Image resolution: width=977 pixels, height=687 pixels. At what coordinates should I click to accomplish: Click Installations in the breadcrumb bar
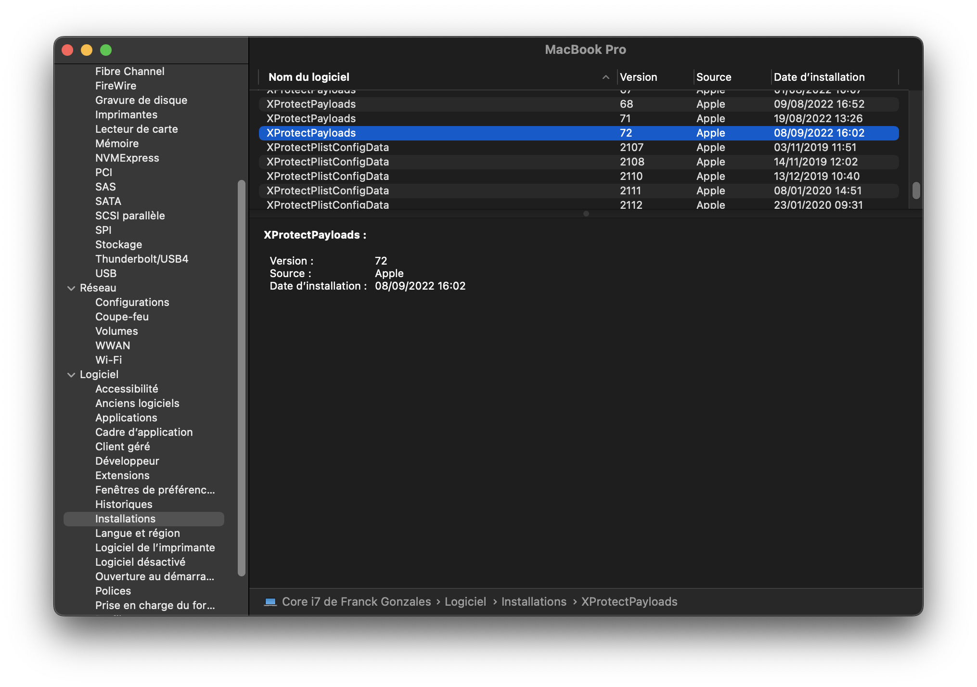(x=534, y=601)
